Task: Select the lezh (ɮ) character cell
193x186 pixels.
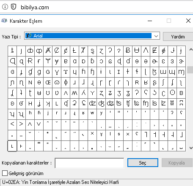Action: [154, 72]
